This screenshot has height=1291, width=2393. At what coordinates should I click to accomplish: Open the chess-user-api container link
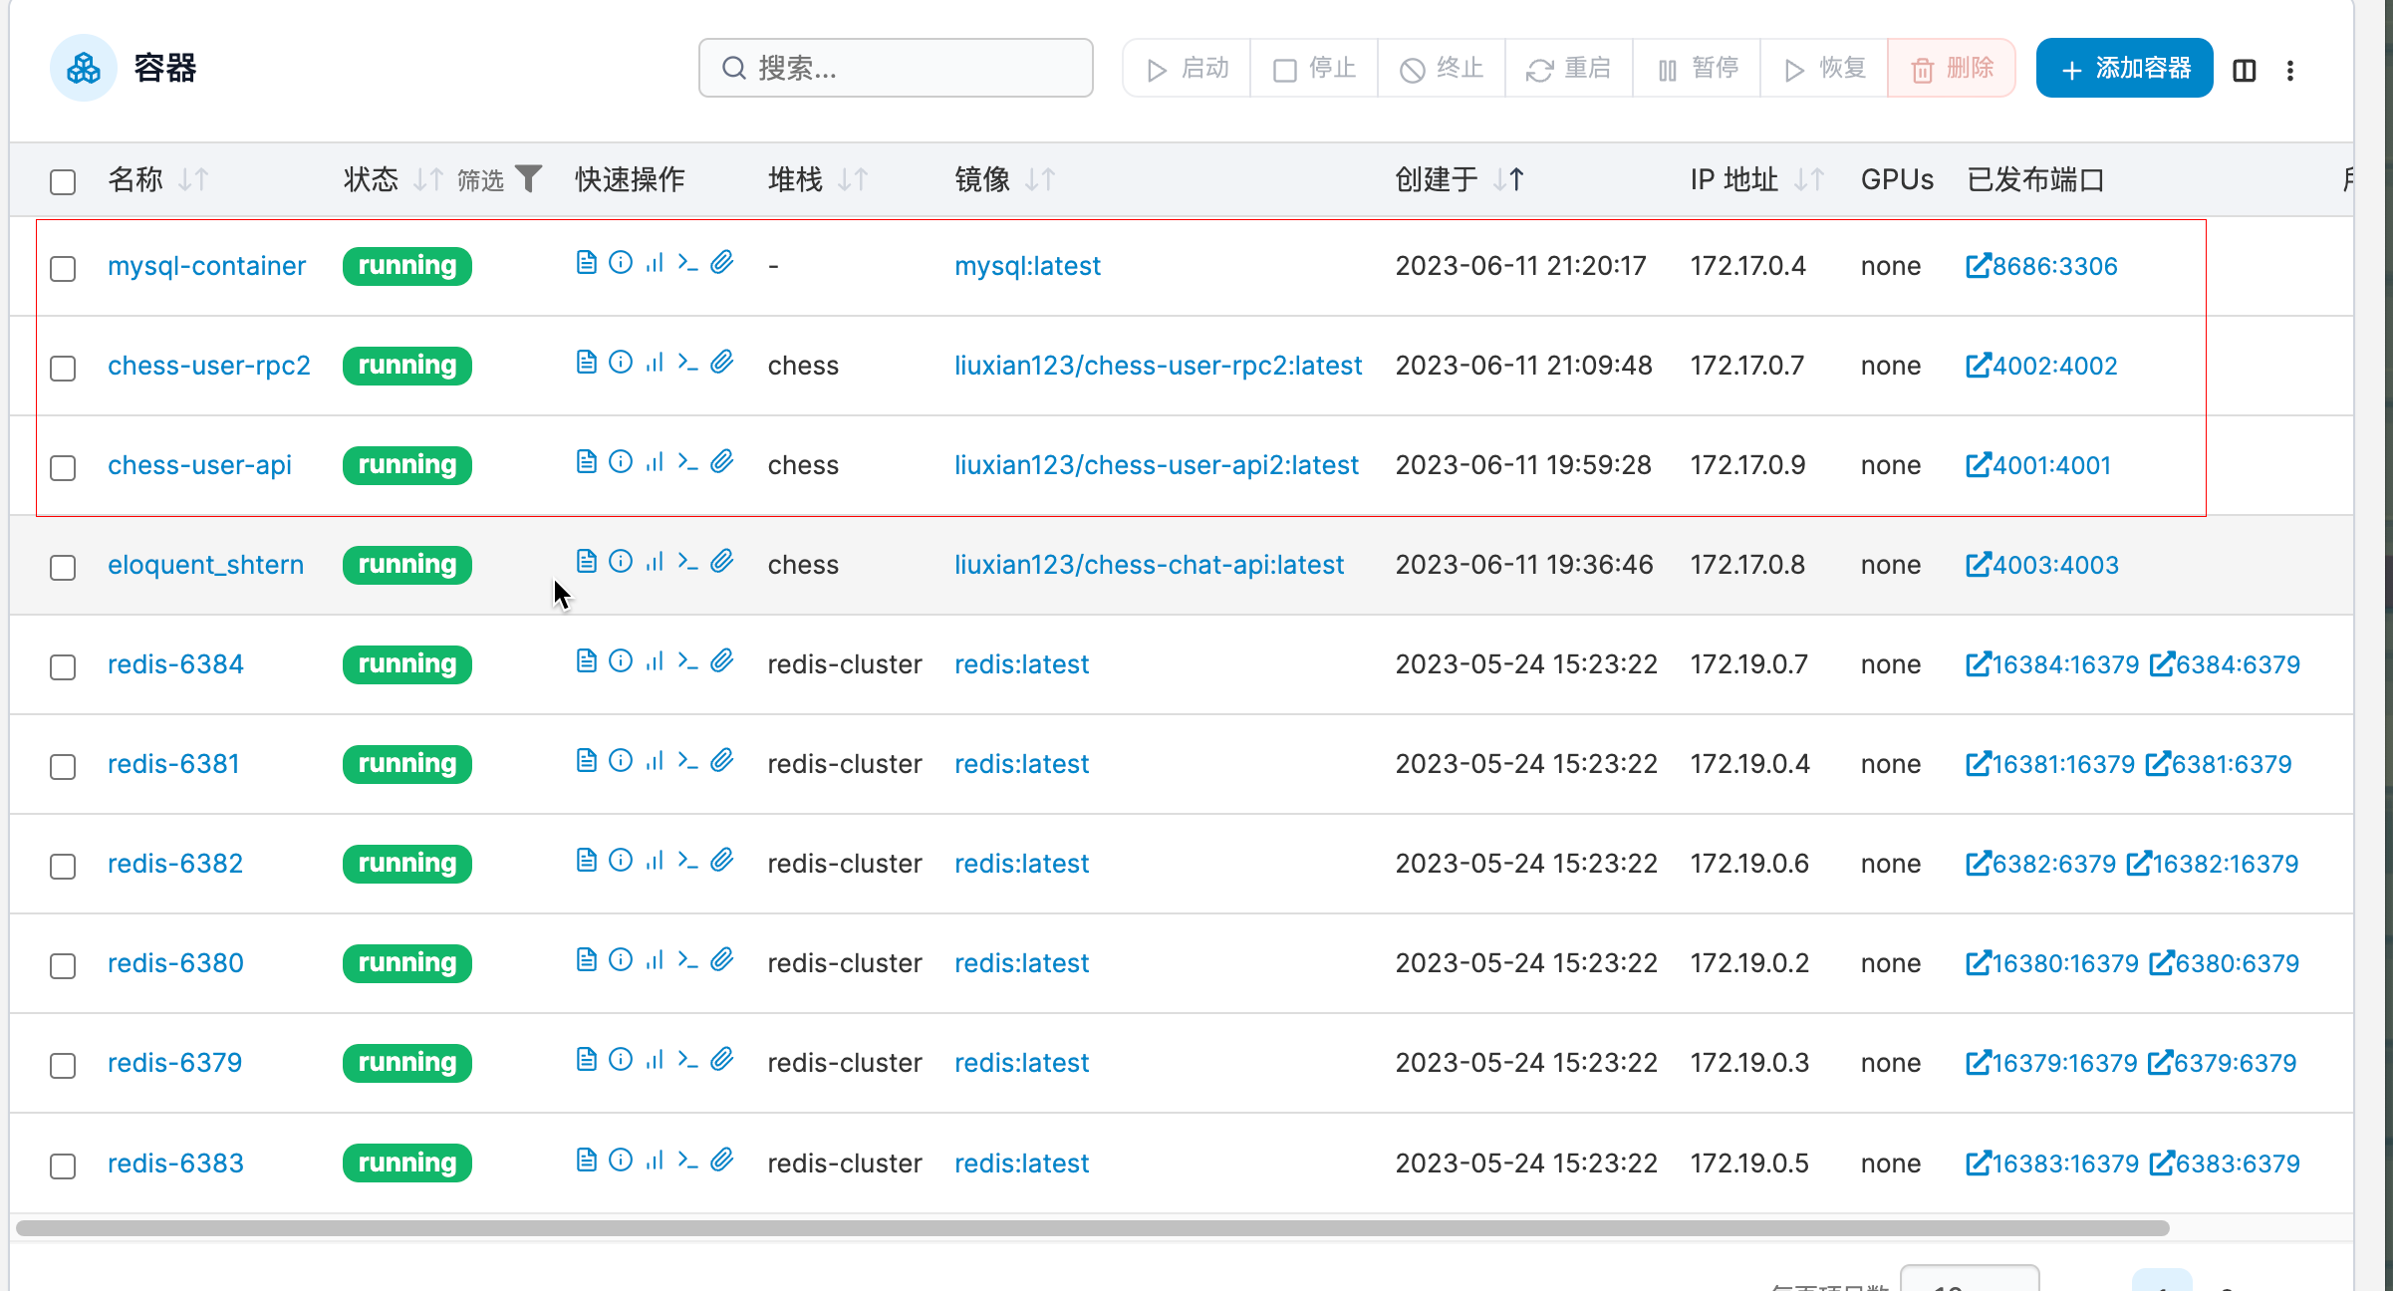click(x=199, y=465)
